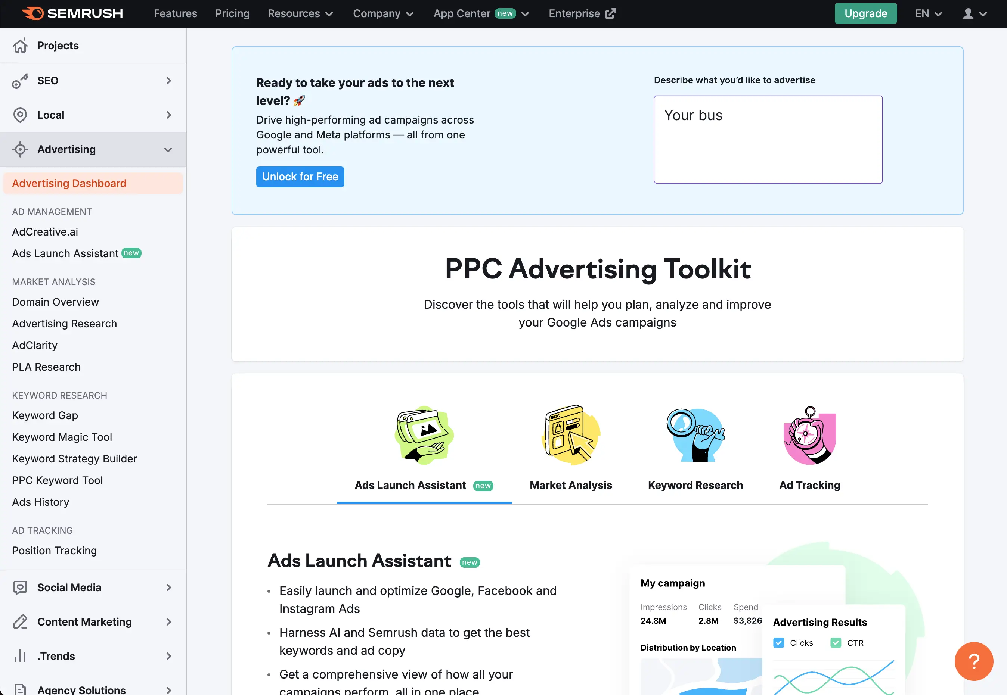This screenshot has height=695, width=1007.
Task: Click Enterprise external link icon
Action: pyautogui.click(x=611, y=13)
